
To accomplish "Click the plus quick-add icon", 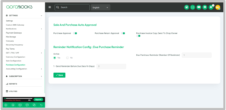I will click(205, 7).
